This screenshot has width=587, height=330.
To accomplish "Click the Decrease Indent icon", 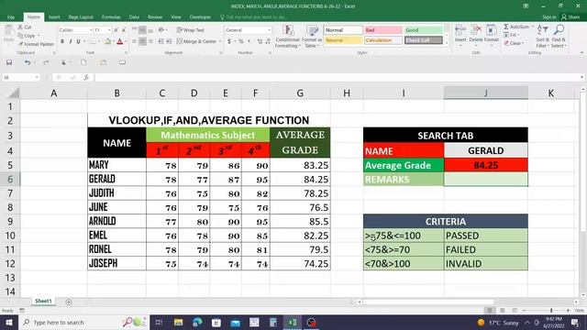I will pyautogui.click(x=161, y=41).
